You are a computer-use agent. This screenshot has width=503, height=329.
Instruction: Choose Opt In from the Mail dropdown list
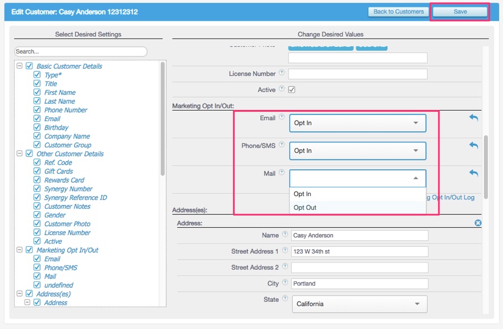pyautogui.click(x=302, y=194)
